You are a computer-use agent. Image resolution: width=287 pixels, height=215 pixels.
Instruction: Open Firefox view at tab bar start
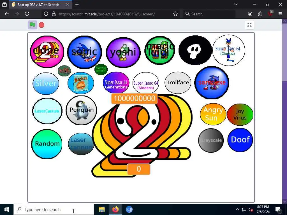click(x=4, y=5)
